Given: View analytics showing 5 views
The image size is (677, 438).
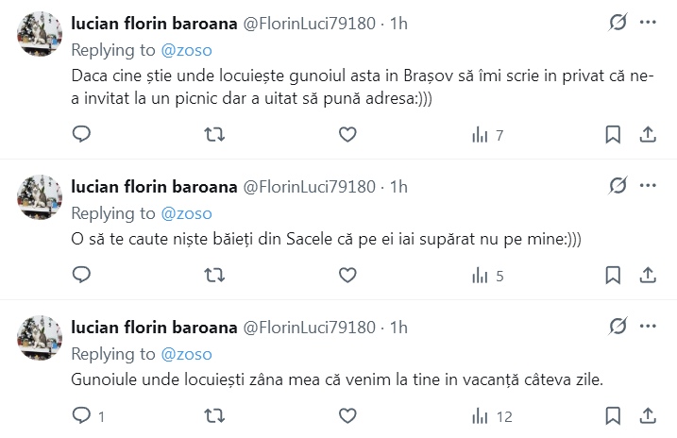Looking at the screenshot, I should coord(486,276).
